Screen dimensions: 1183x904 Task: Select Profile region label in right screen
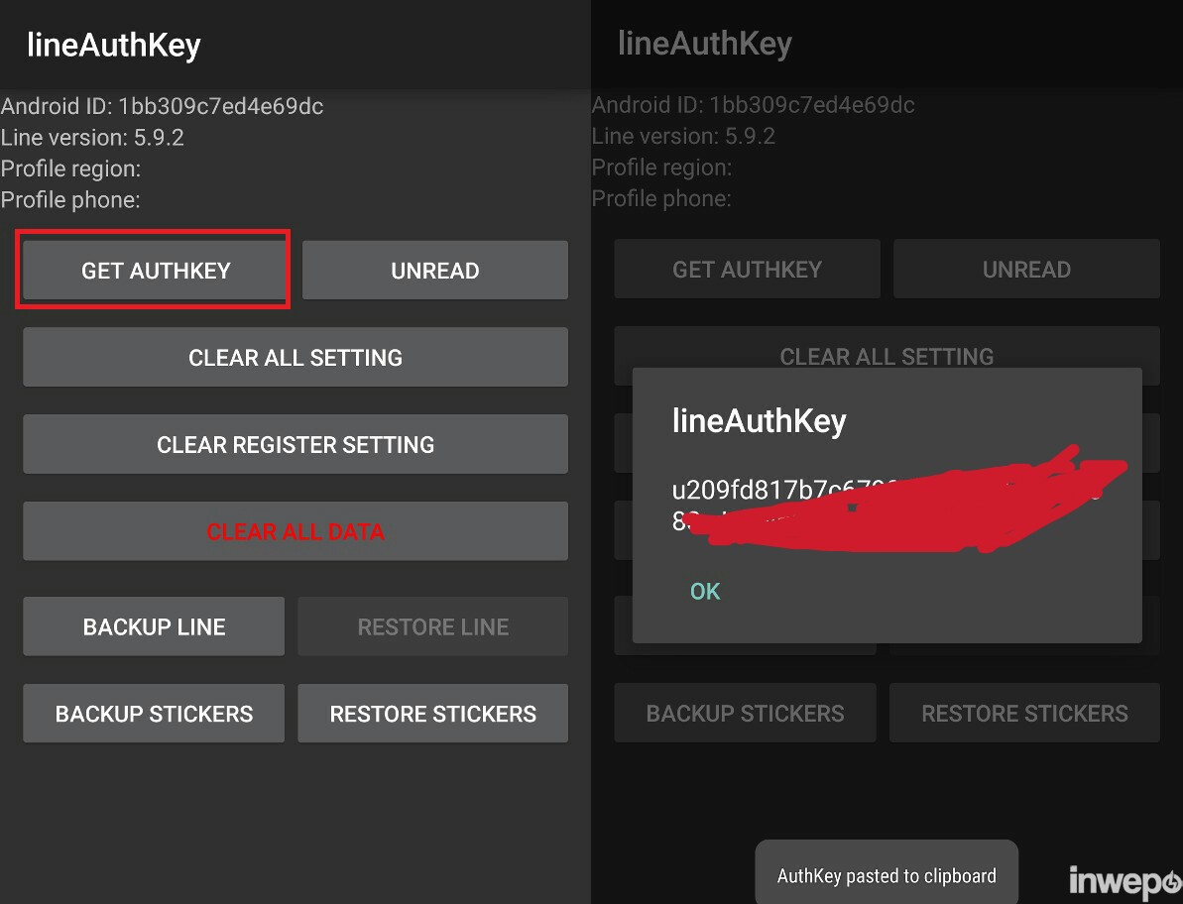point(661,168)
